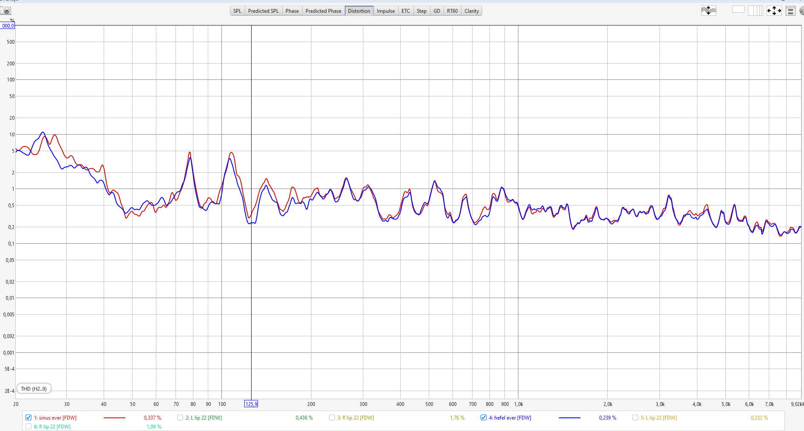Click the top axis value field '000,0'
Image resolution: width=804 pixels, height=431 pixels.
pos(7,26)
